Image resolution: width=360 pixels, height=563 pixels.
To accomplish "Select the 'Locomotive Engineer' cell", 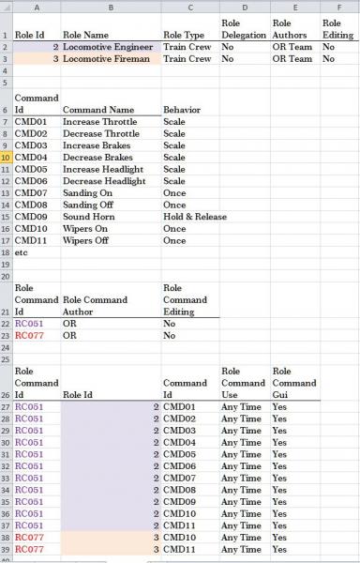I will click(112, 47).
